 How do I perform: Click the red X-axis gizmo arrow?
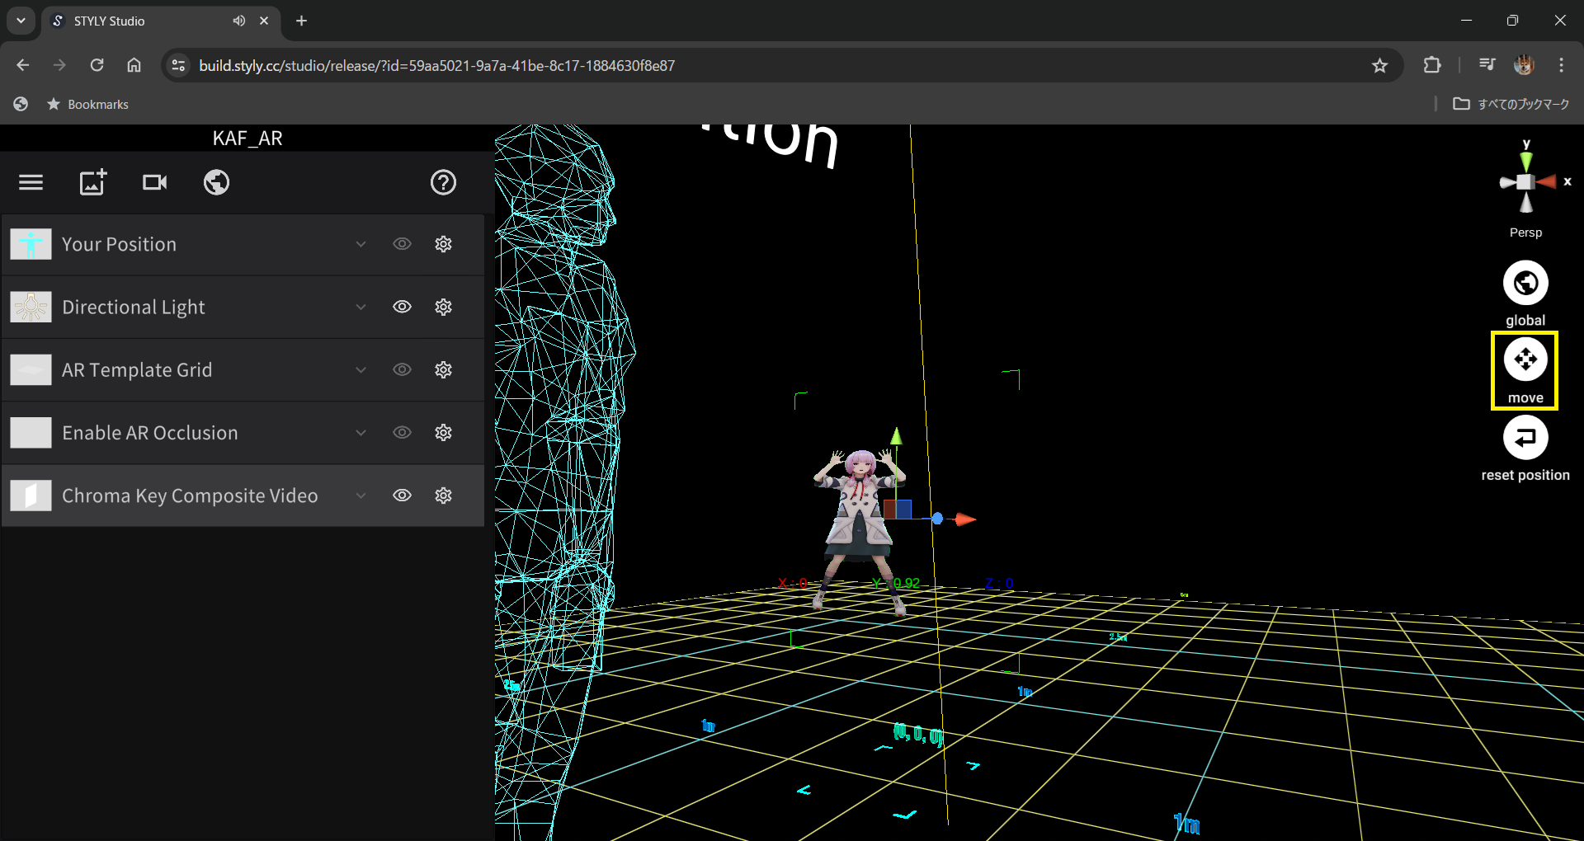point(965,519)
